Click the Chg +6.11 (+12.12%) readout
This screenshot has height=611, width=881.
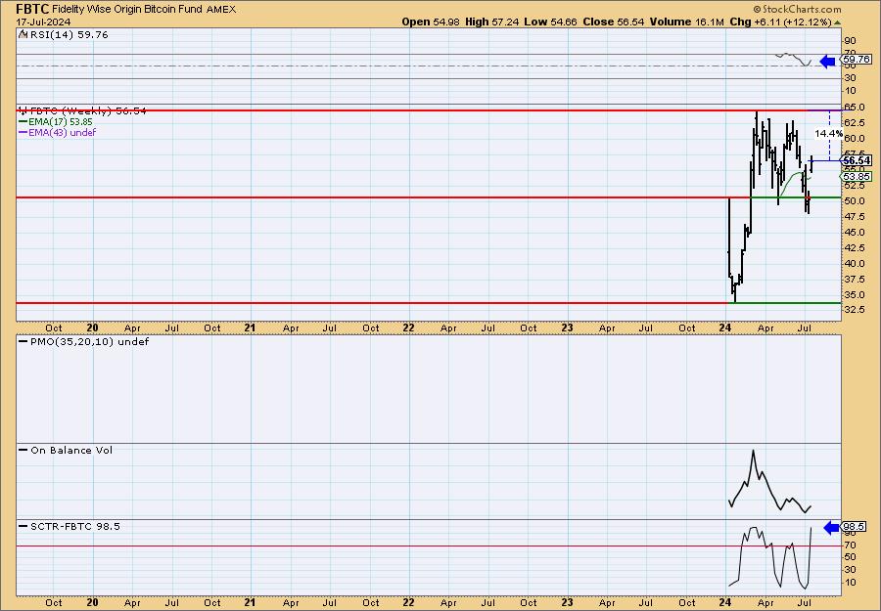pos(780,22)
